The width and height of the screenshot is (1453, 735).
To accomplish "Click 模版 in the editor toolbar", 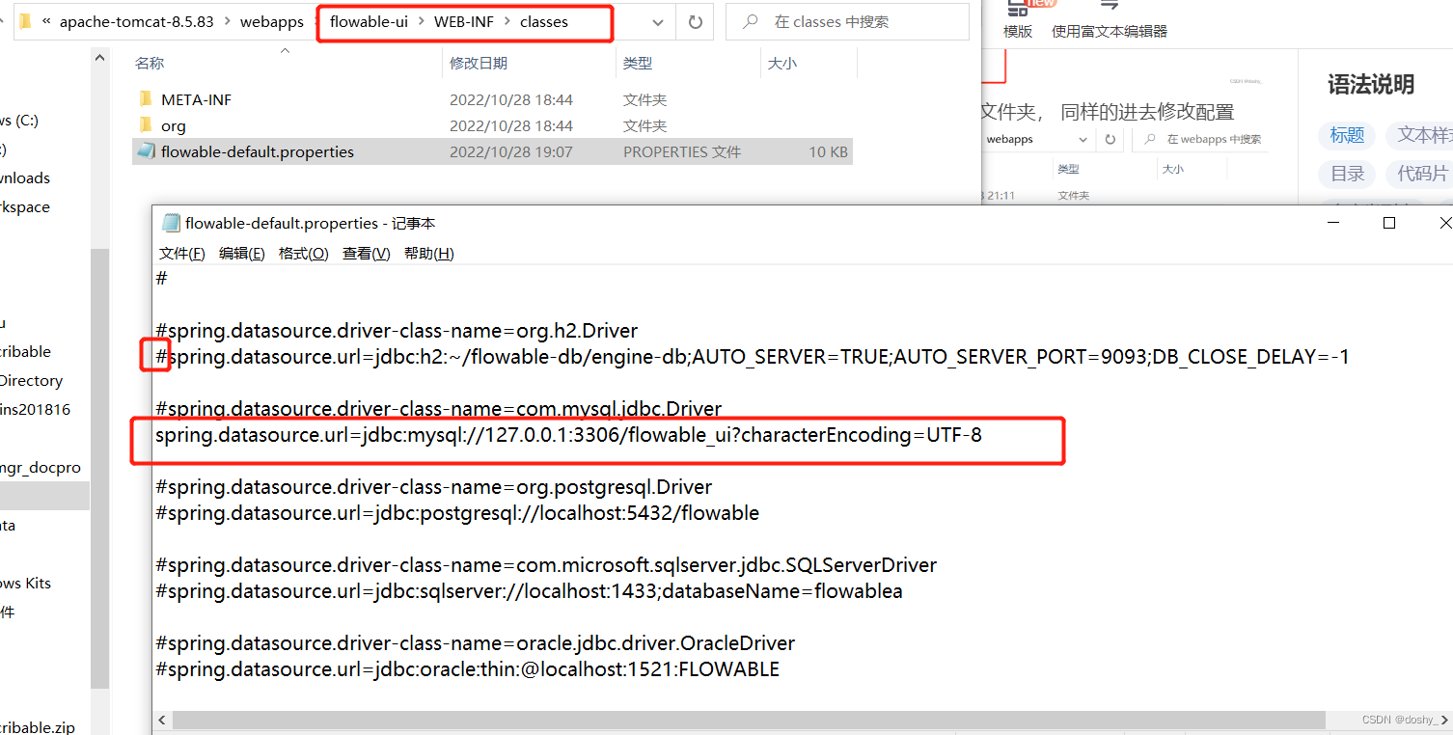I will [x=1018, y=31].
